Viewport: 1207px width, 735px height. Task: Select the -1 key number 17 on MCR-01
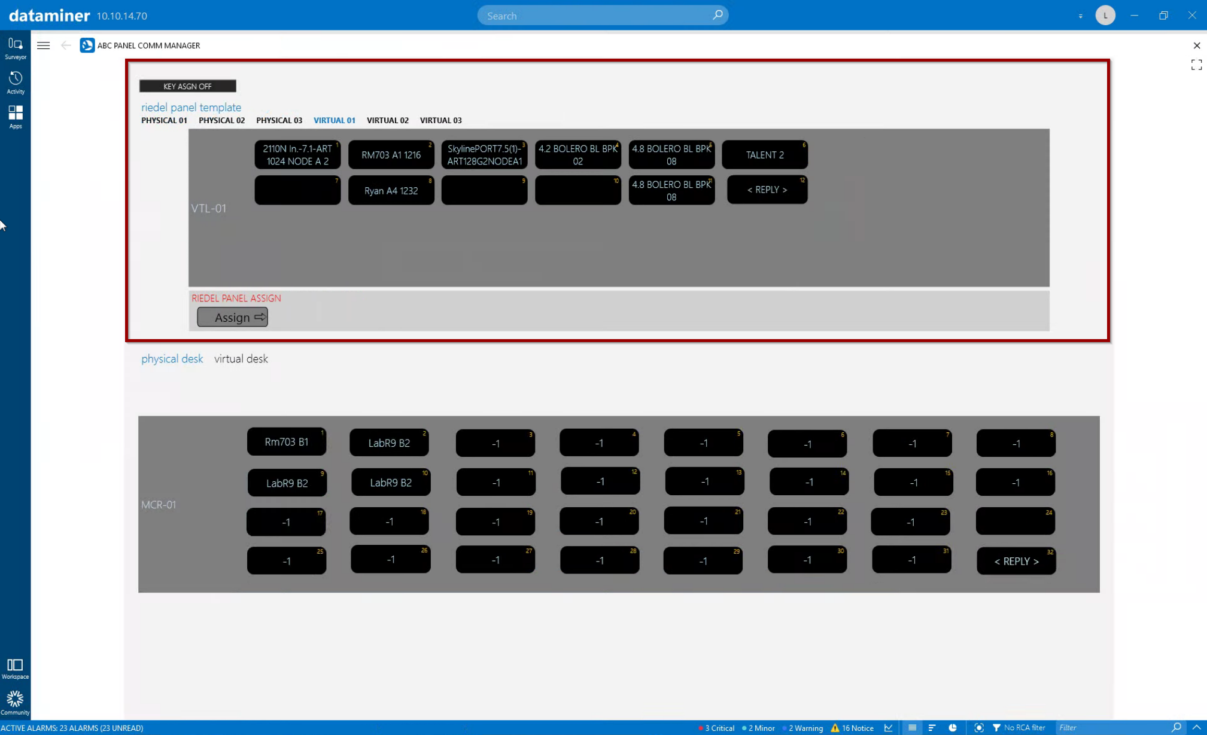pos(286,522)
